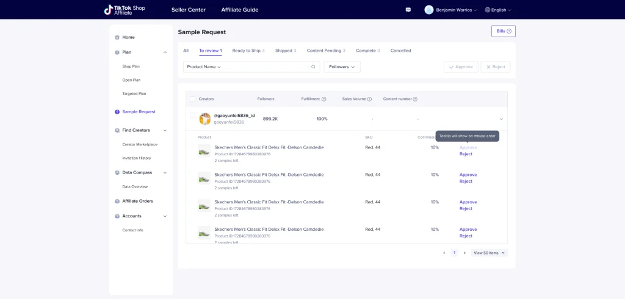This screenshot has width=625, height=299.
Task: Switch to the To review tab
Action: [x=211, y=51]
